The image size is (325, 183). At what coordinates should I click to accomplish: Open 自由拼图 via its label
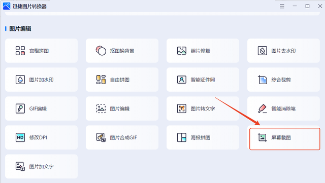tap(120, 80)
